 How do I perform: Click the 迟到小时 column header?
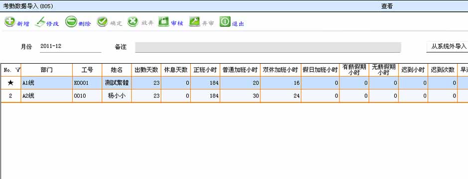(413, 70)
